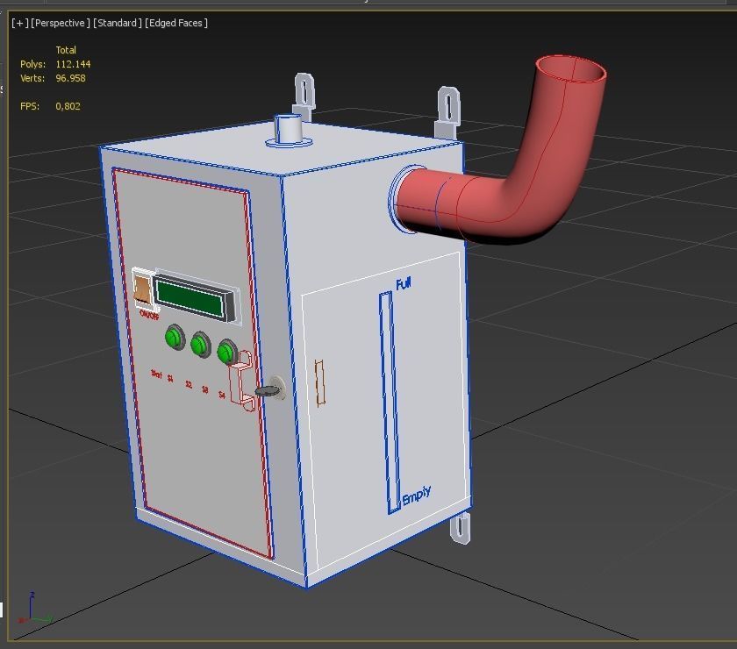This screenshot has height=649, width=737.
Task: Open the Standard shading label menu
Action: pos(117,23)
